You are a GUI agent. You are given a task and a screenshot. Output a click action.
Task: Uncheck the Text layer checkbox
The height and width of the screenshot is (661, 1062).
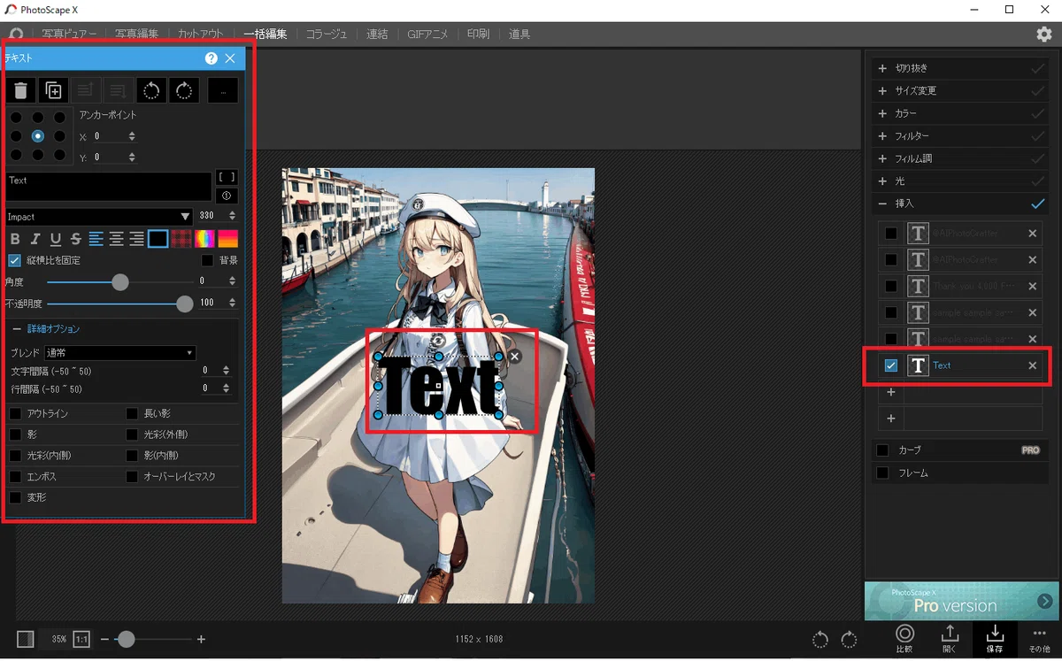tap(891, 365)
